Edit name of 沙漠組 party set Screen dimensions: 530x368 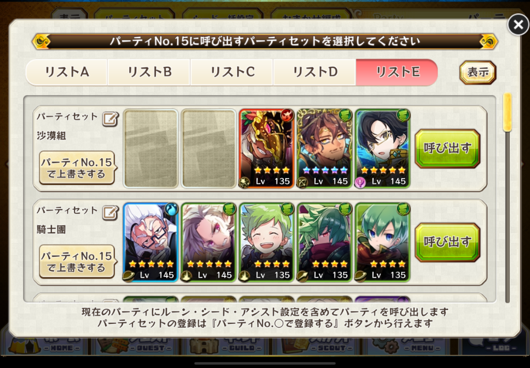[111, 119]
